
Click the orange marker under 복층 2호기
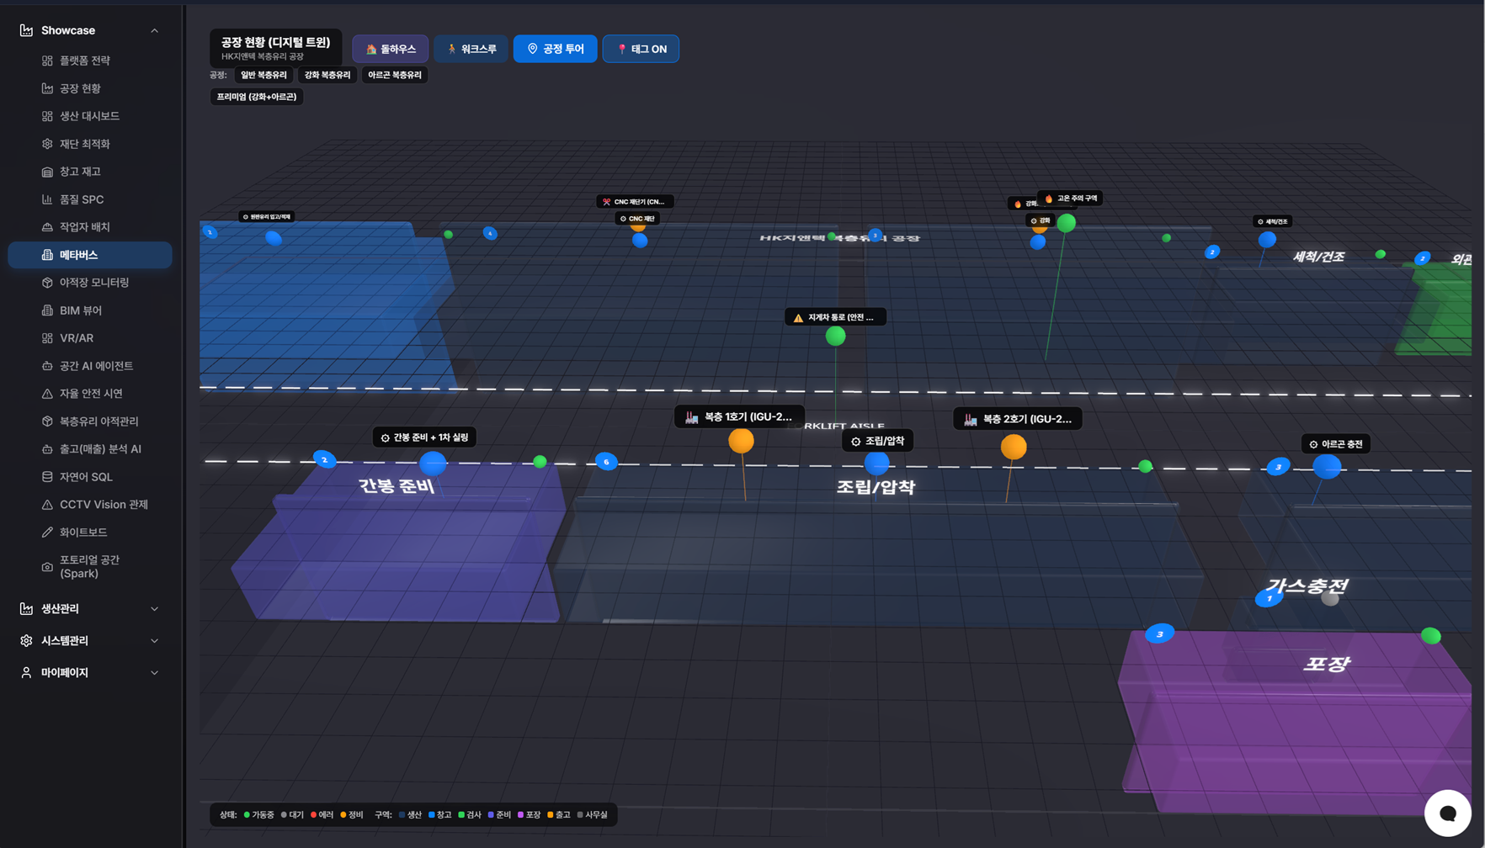(1014, 447)
